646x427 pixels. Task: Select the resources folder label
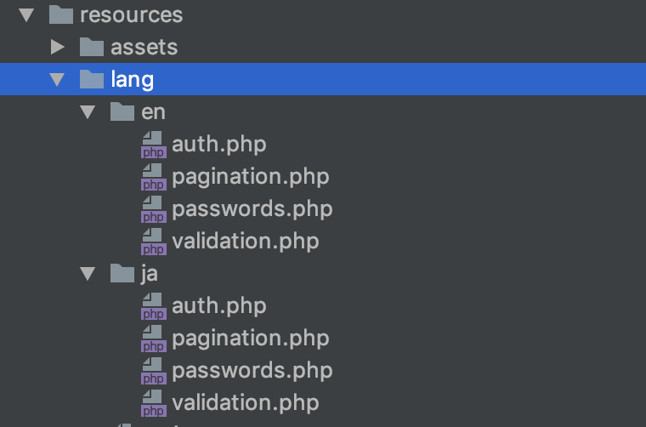[132, 15]
